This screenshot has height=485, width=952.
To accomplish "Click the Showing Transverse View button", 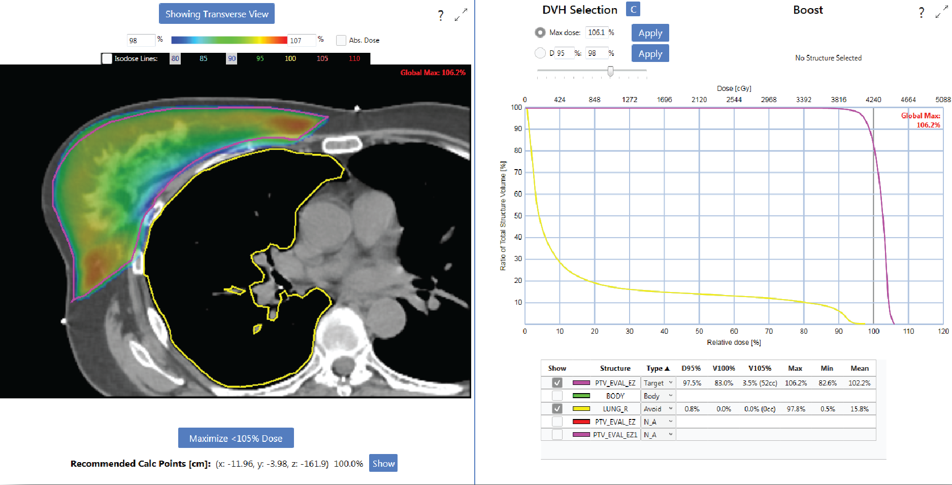I will (217, 14).
